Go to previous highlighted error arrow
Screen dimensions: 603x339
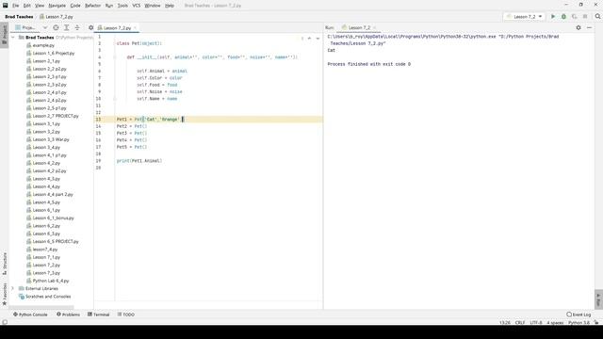(x=310, y=38)
